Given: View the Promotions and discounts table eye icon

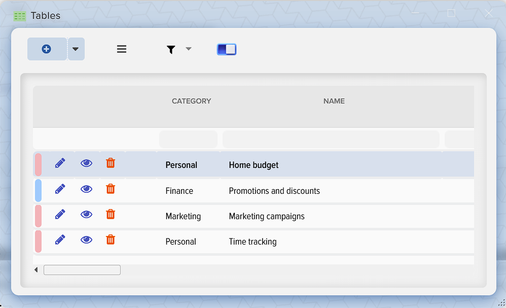Looking at the screenshot, I should 86,189.
